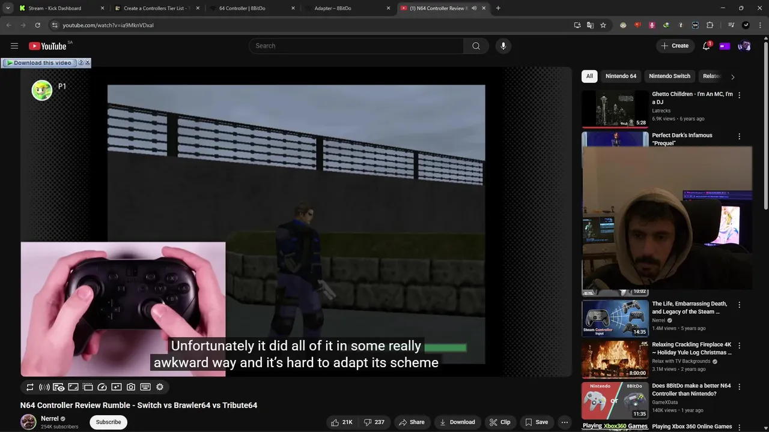The width and height of the screenshot is (769, 432).
Task: Open Ghetto Children video thumbnail
Action: click(615, 109)
